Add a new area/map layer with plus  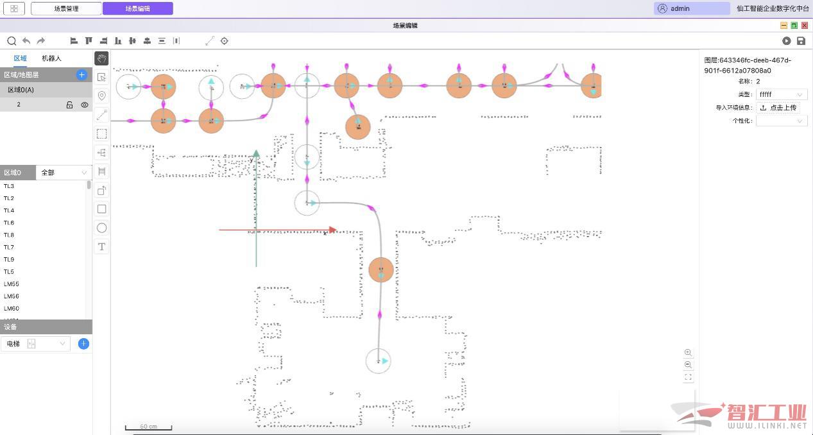click(81, 74)
